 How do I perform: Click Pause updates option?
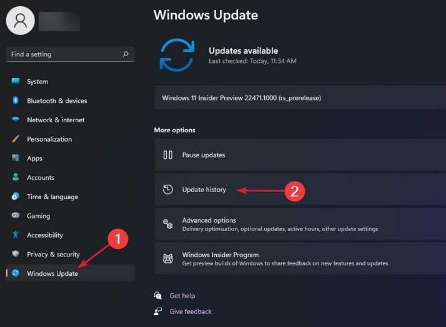[300, 155]
